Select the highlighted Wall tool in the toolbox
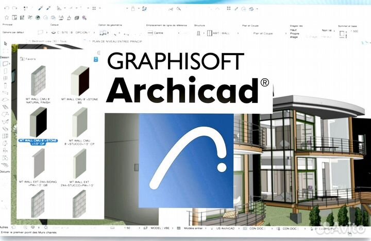The width and height of the screenshot is (371, 241). point(6,64)
